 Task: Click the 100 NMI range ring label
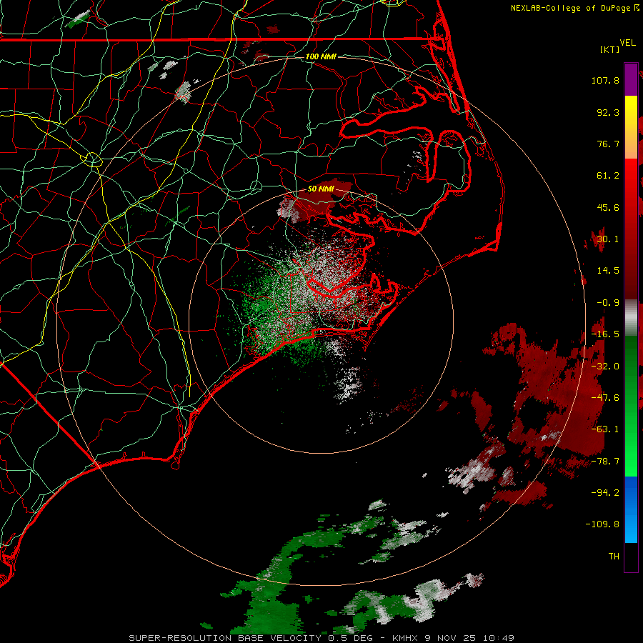pyautogui.click(x=321, y=56)
